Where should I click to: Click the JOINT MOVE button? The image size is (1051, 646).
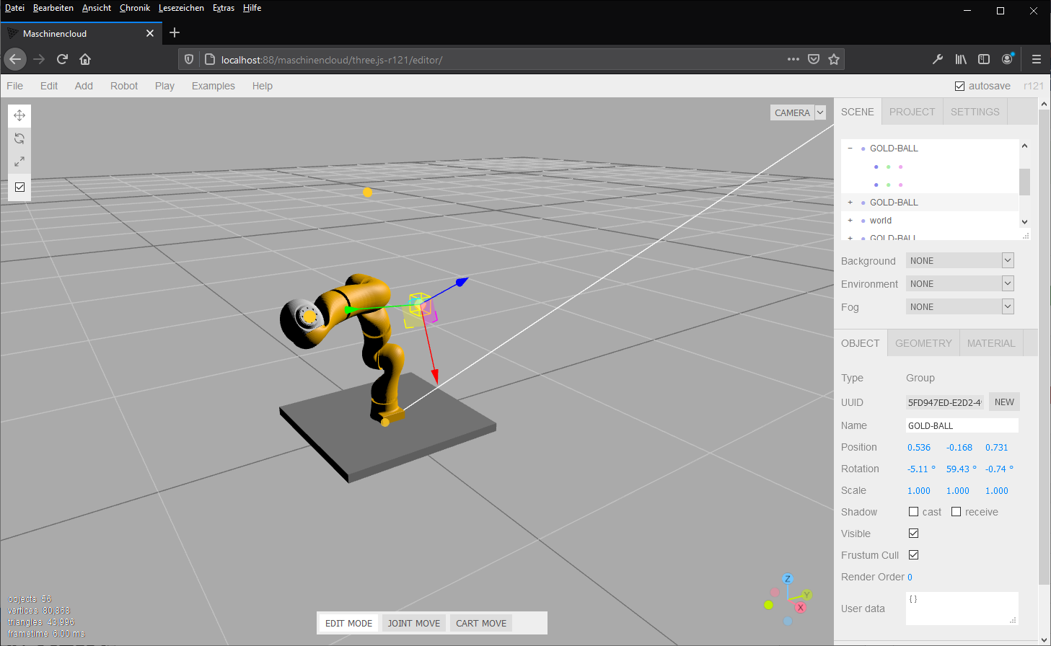point(413,624)
